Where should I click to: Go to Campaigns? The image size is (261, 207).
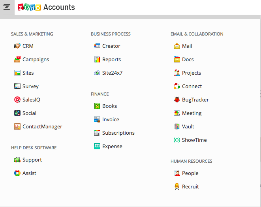coord(36,60)
